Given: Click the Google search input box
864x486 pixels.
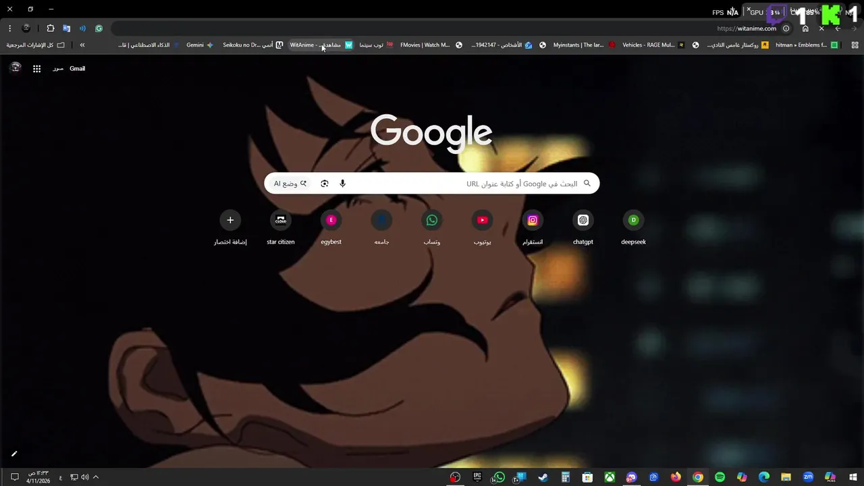Looking at the screenshot, I should [432, 184].
